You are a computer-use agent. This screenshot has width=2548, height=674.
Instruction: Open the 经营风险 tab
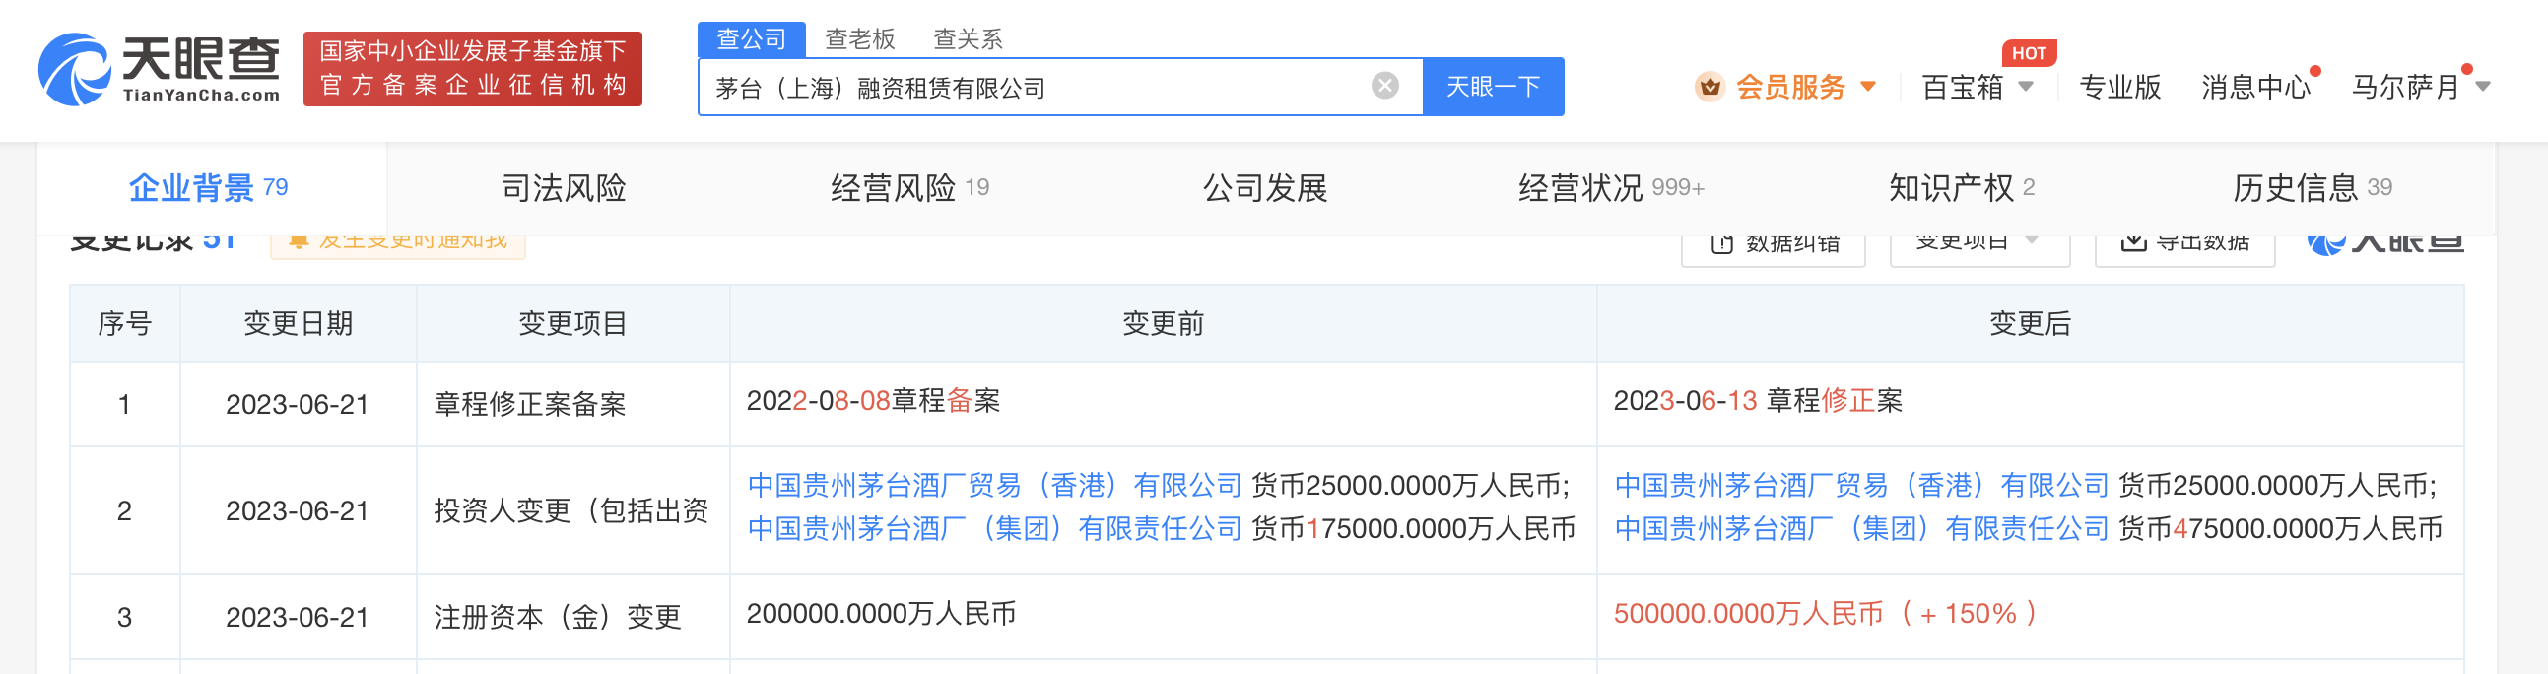pyautogui.click(x=909, y=188)
